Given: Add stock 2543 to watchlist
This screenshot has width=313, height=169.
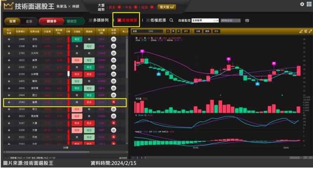Looking at the screenshot, I should [9, 102].
